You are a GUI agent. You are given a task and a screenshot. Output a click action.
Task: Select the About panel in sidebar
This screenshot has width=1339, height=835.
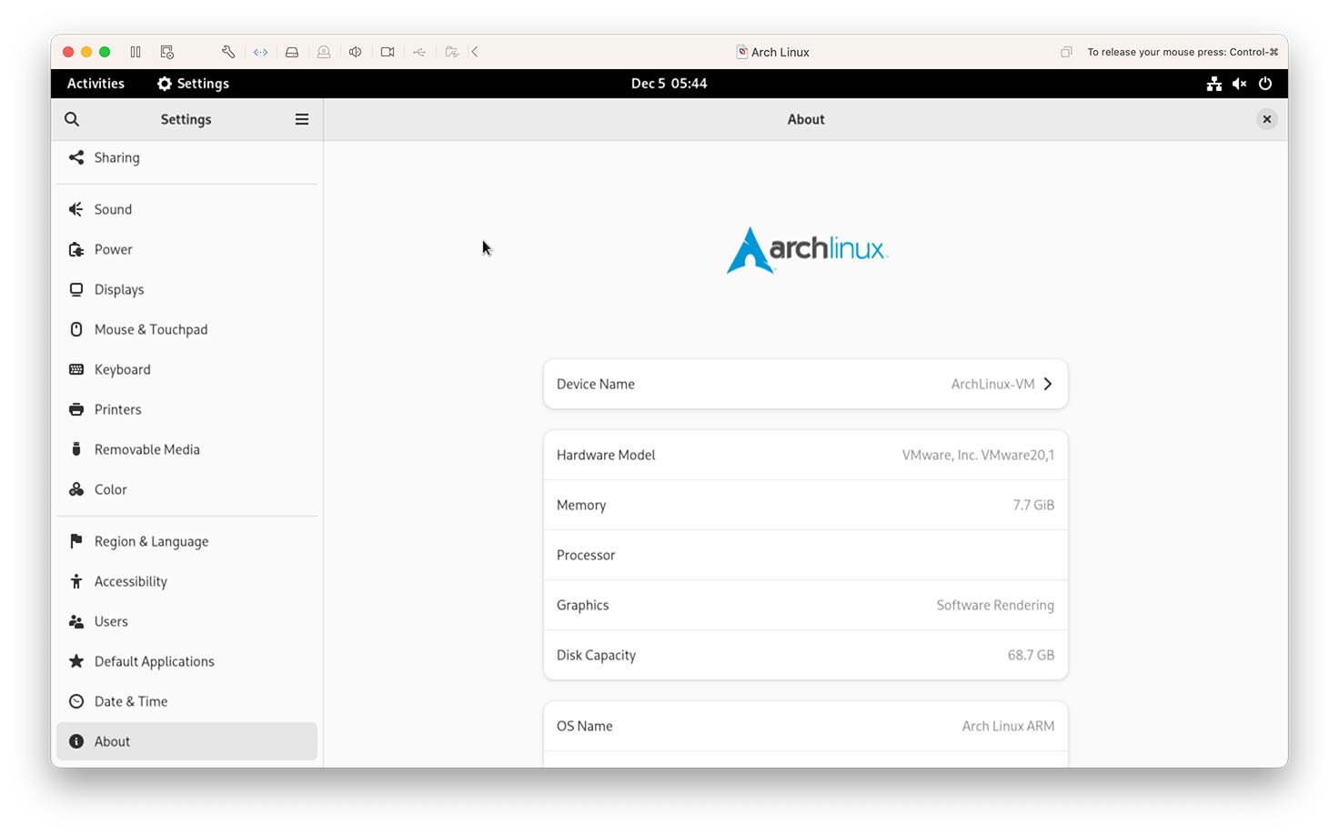(186, 741)
